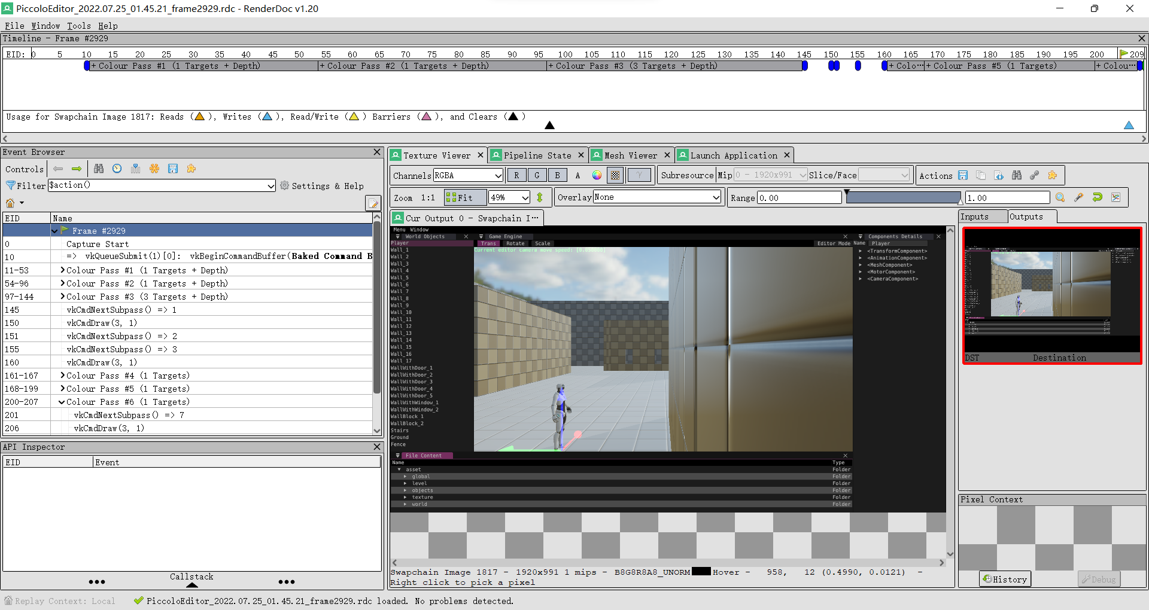Expand Colour Pass #4 (1 Targets)
The image size is (1149, 610).
[x=62, y=376]
